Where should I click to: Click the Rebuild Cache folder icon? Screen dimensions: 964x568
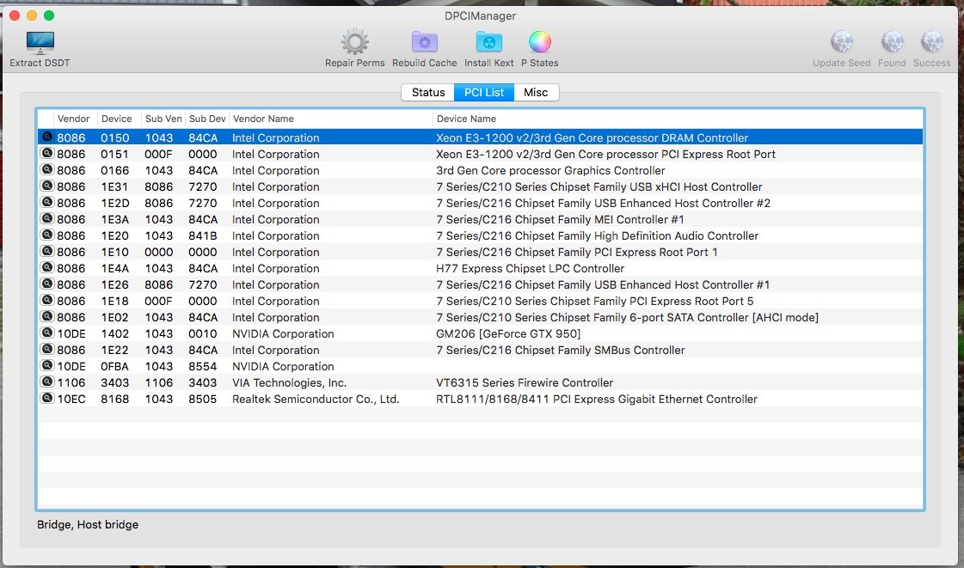(424, 42)
